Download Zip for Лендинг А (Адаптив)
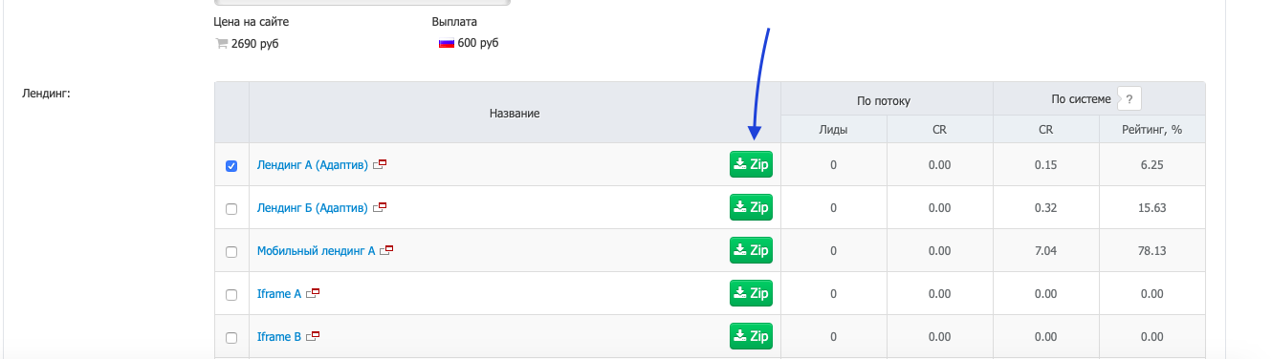This screenshot has height=359, width=1272. point(751,164)
